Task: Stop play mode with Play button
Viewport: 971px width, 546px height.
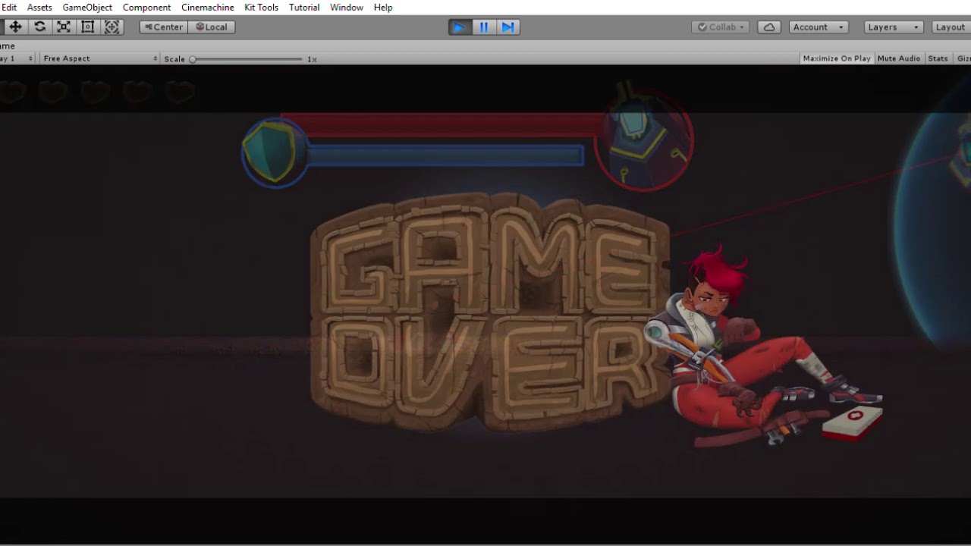Action: point(459,27)
